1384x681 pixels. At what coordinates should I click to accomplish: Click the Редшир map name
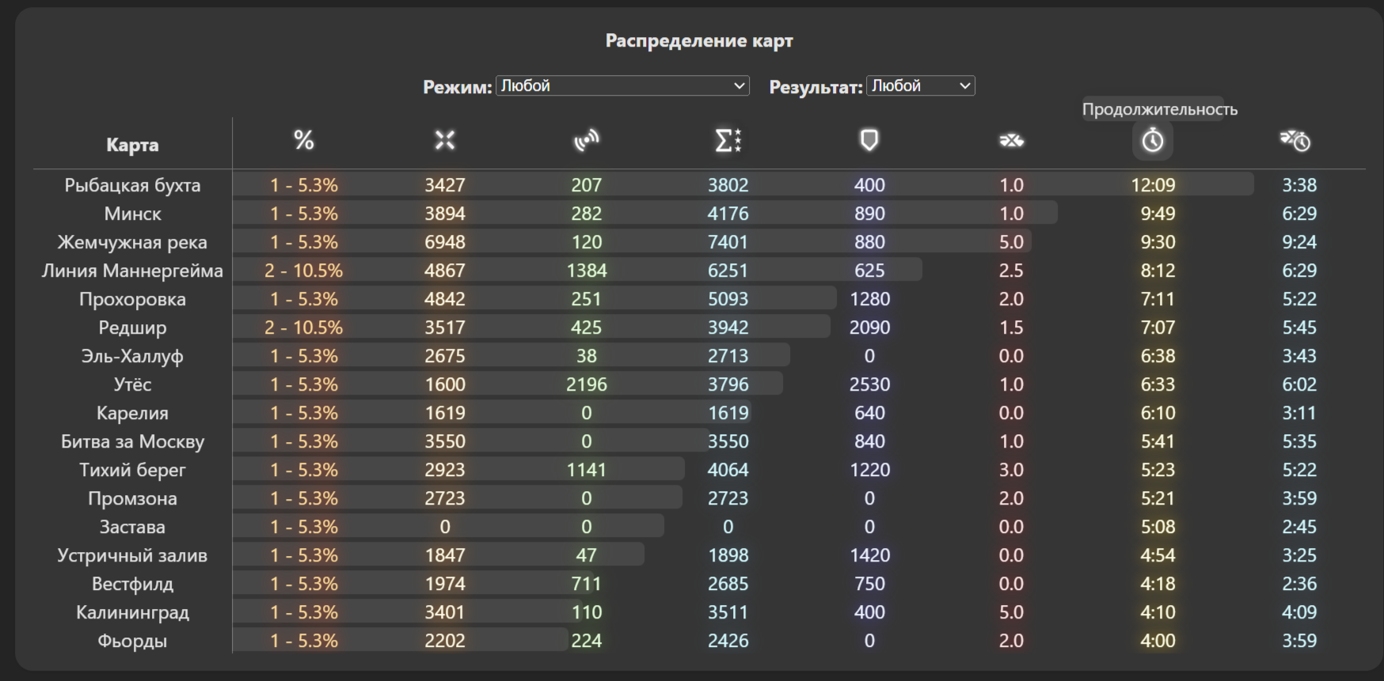[132, 327]
